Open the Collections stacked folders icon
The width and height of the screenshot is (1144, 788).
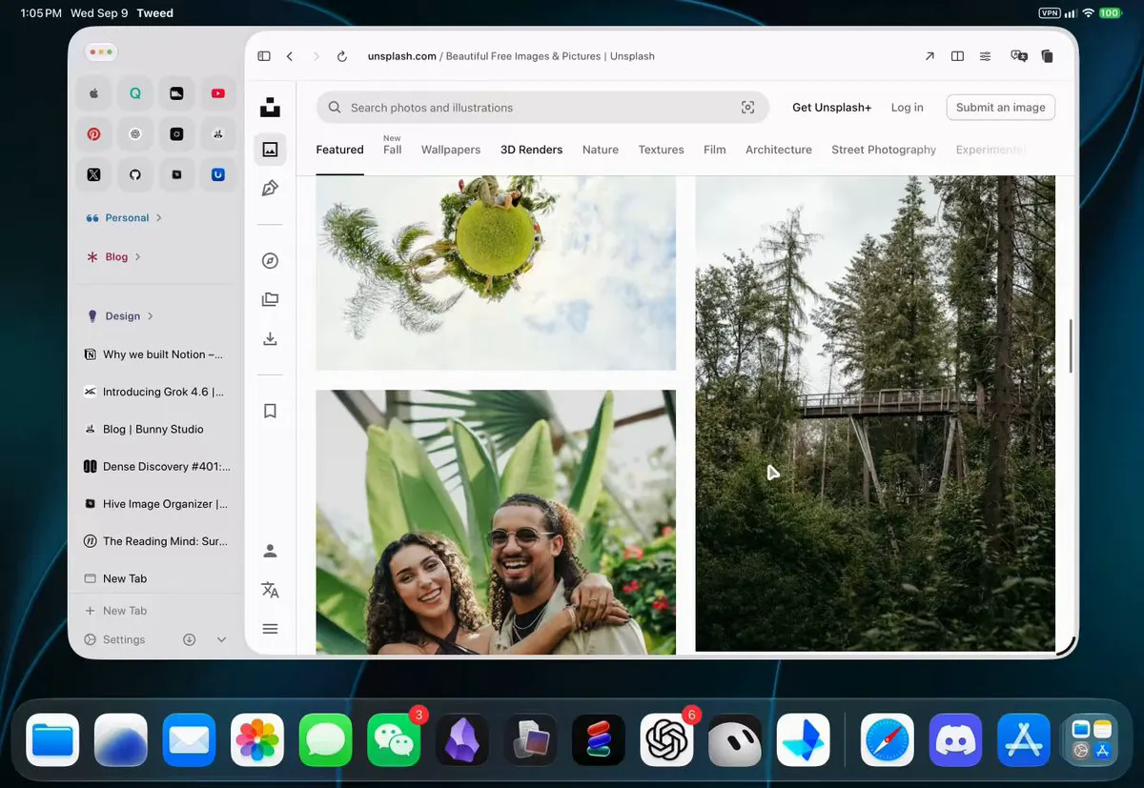click(270, 299)
